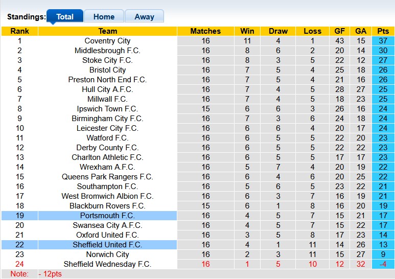Image resolution: width=395 pixels, height=279 pixels.
Task: Click the Matches column header
Action: click(205, 31)
